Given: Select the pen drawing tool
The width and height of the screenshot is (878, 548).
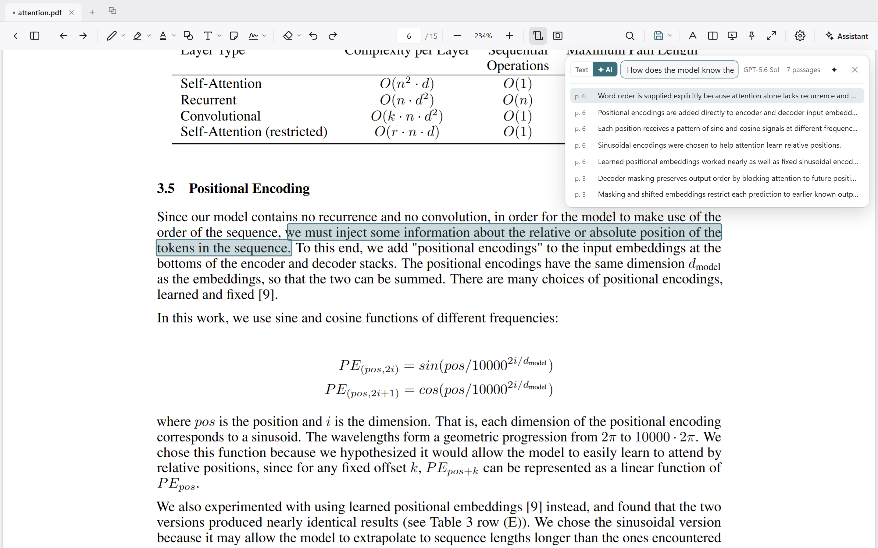Looking at the screenshot, I should pyautogui.click(x=111, y=36).
